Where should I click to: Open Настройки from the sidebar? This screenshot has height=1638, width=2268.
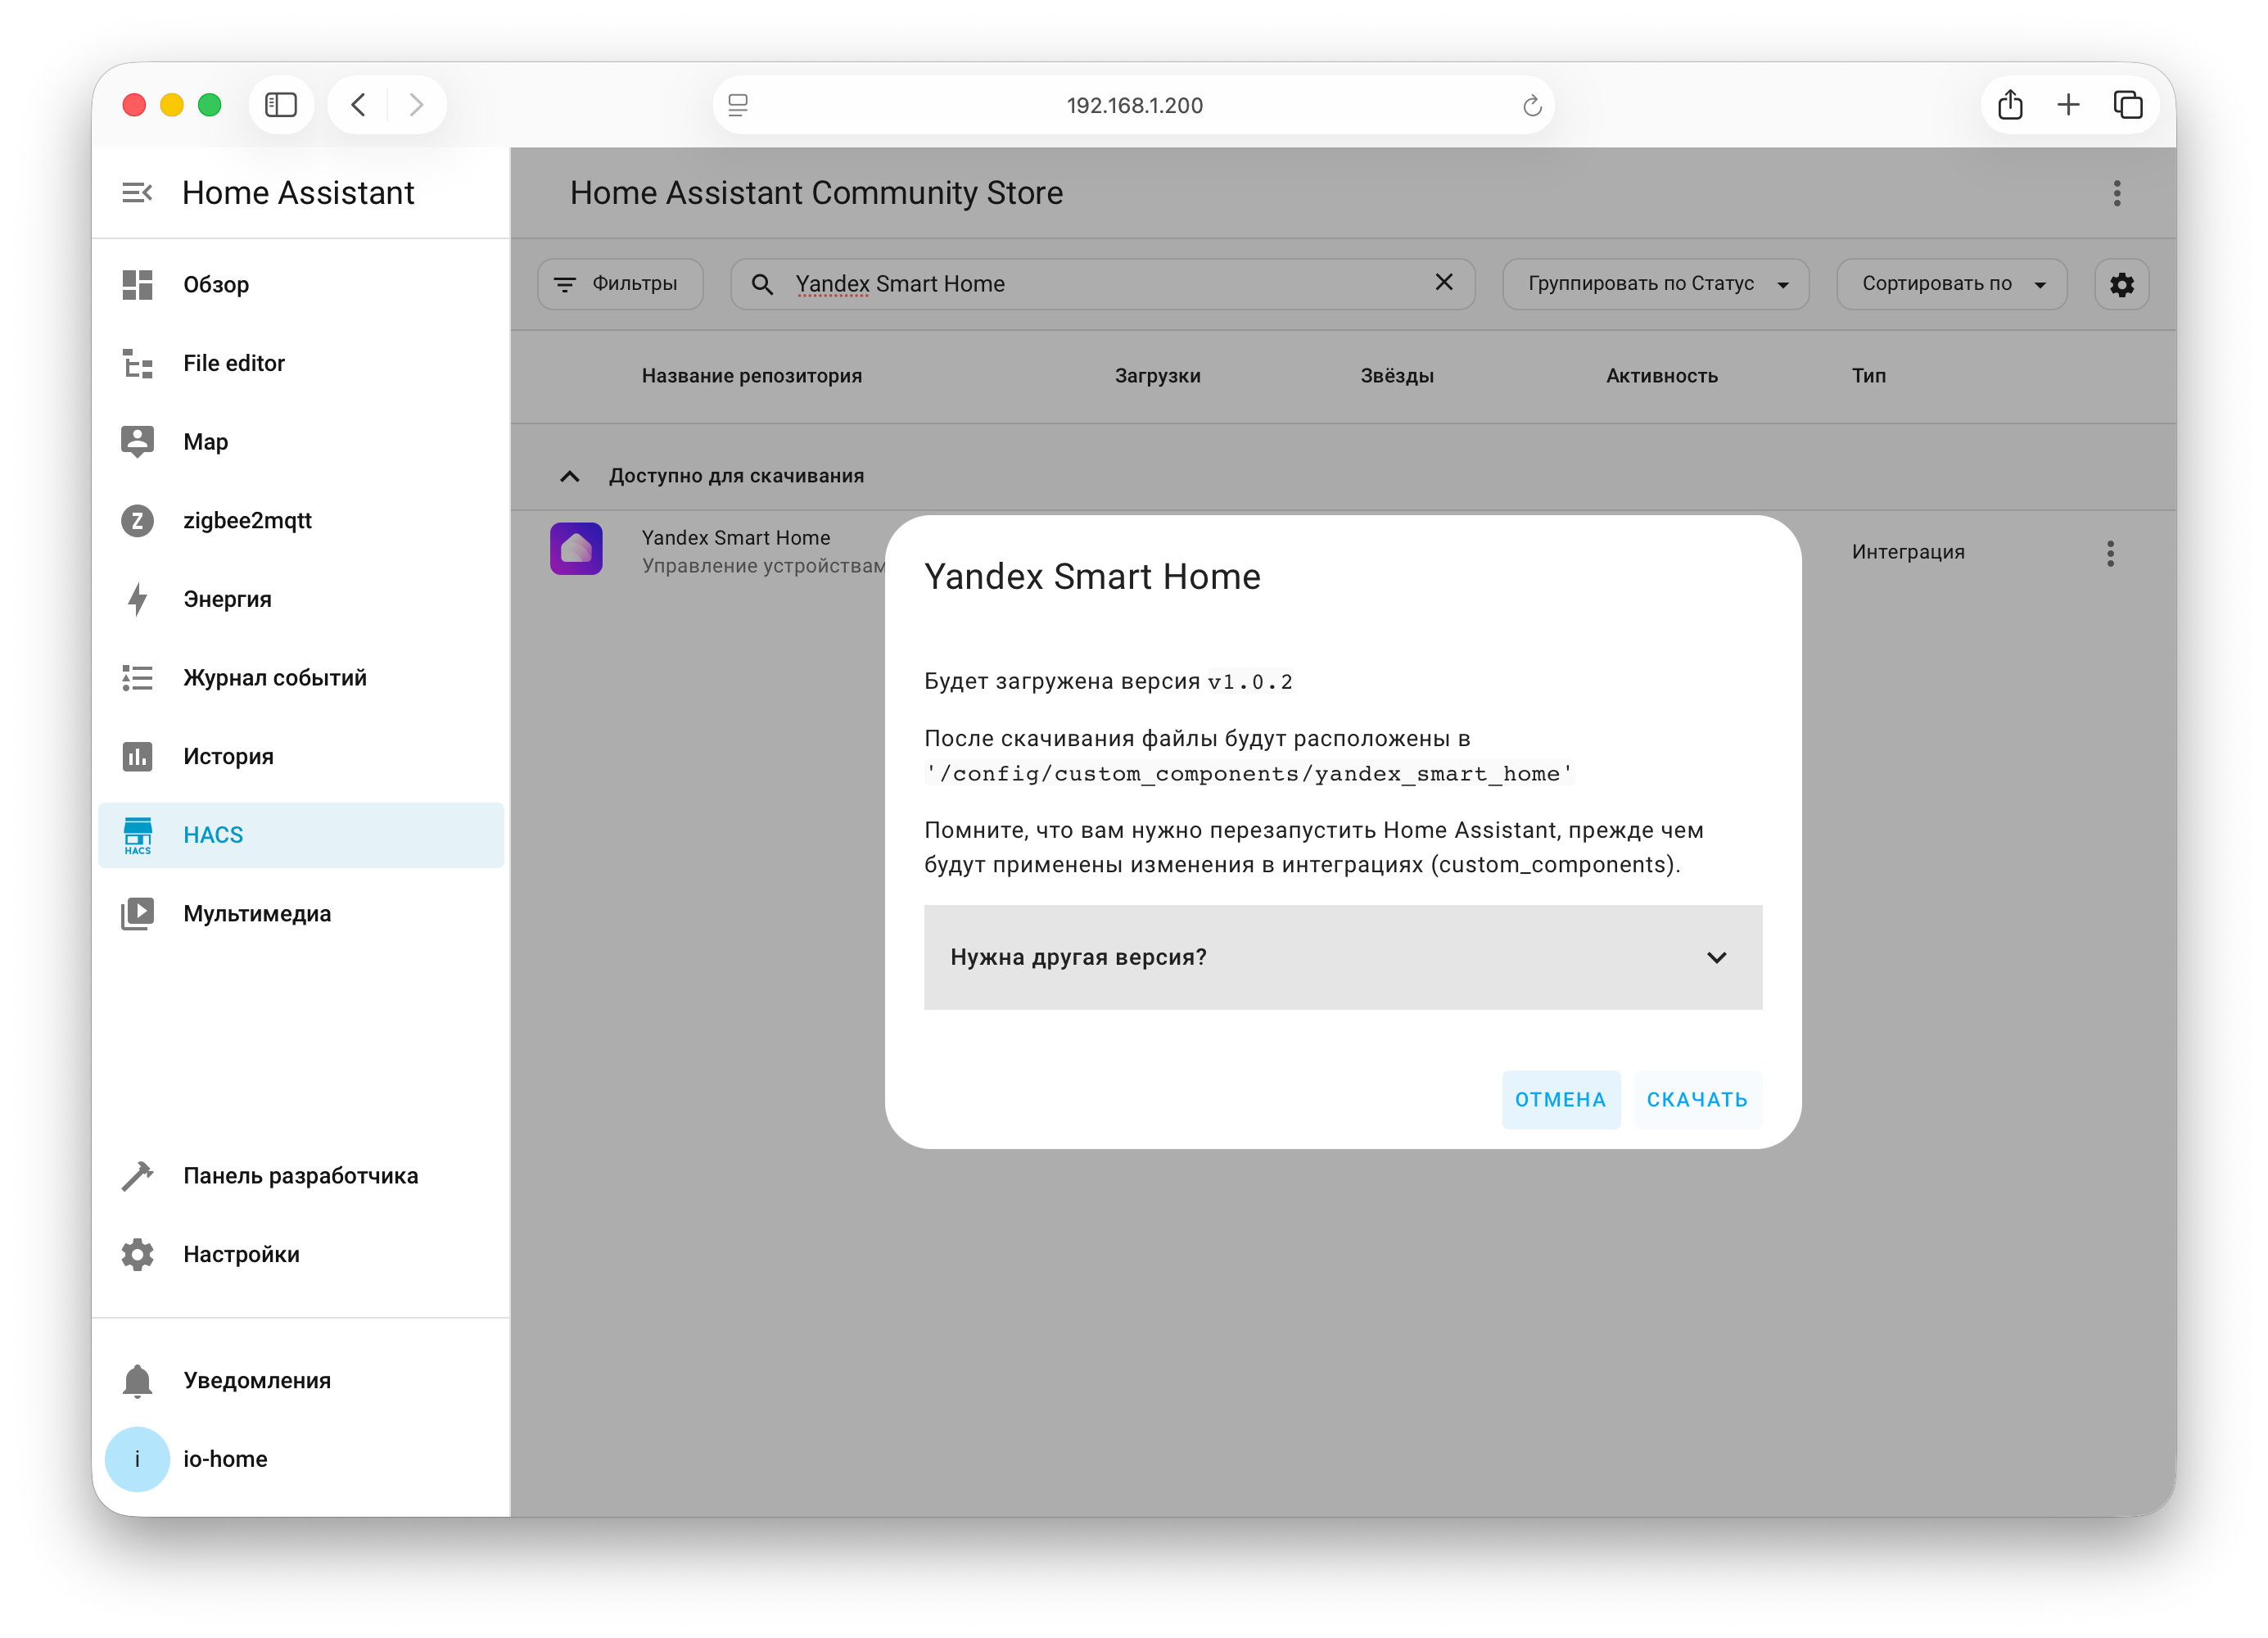240,1254
